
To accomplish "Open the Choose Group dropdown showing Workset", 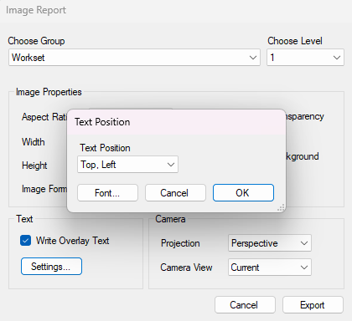I will (x=134, y=58).
